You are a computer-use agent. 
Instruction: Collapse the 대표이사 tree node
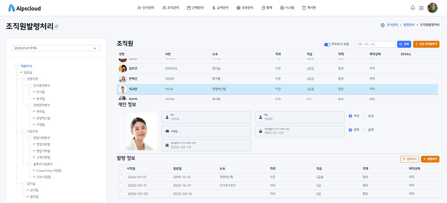(17, 66)
